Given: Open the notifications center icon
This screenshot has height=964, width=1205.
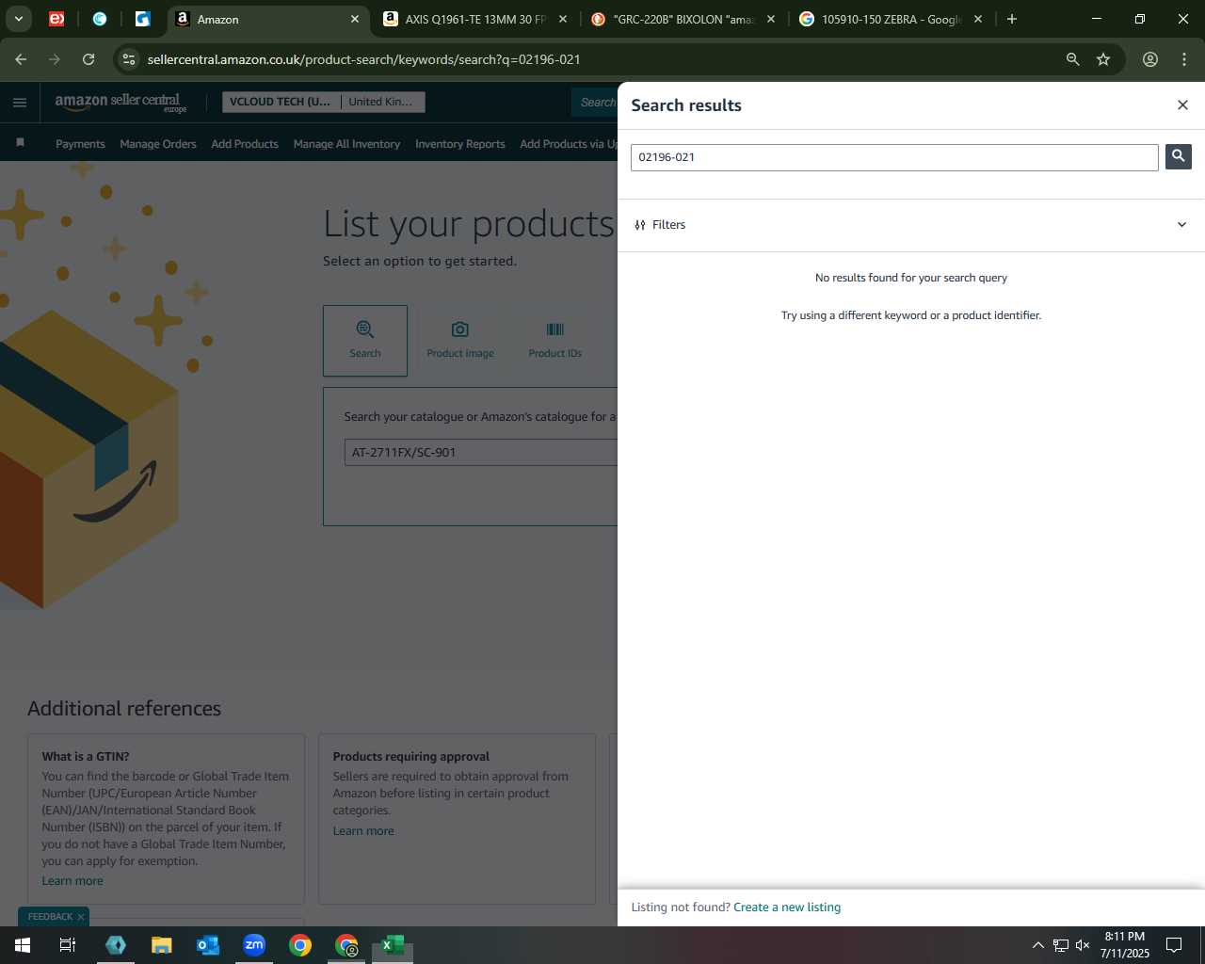Looking at the screenshot, I should coord(1174,945).
